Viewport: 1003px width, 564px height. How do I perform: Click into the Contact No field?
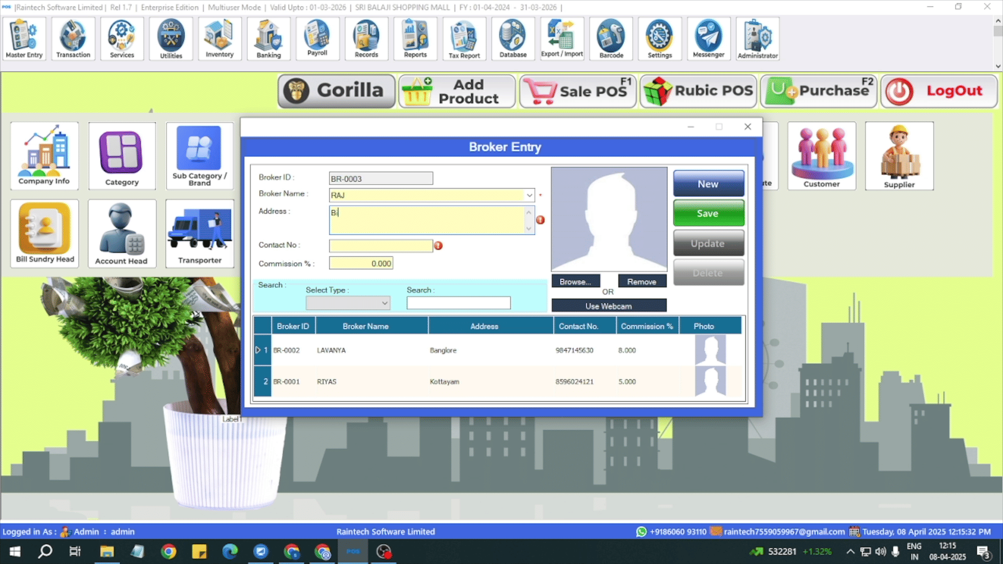pos(380,246)
